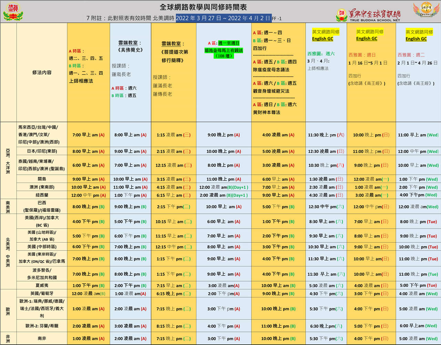This screenshot has width=441, height=345.
Task: Open the English GC link under 西雅圖 週二
Action: [x=416, y=39]
